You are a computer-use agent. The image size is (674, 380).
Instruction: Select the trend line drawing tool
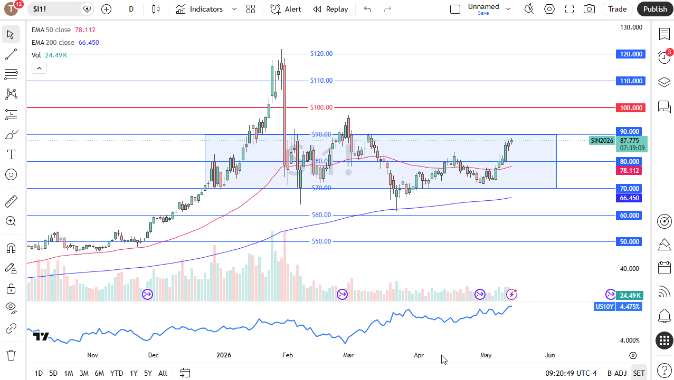[x=11, y=54]
